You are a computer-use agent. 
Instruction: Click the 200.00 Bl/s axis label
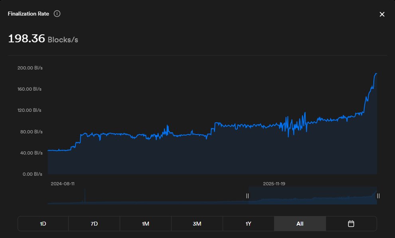[30, 68]
